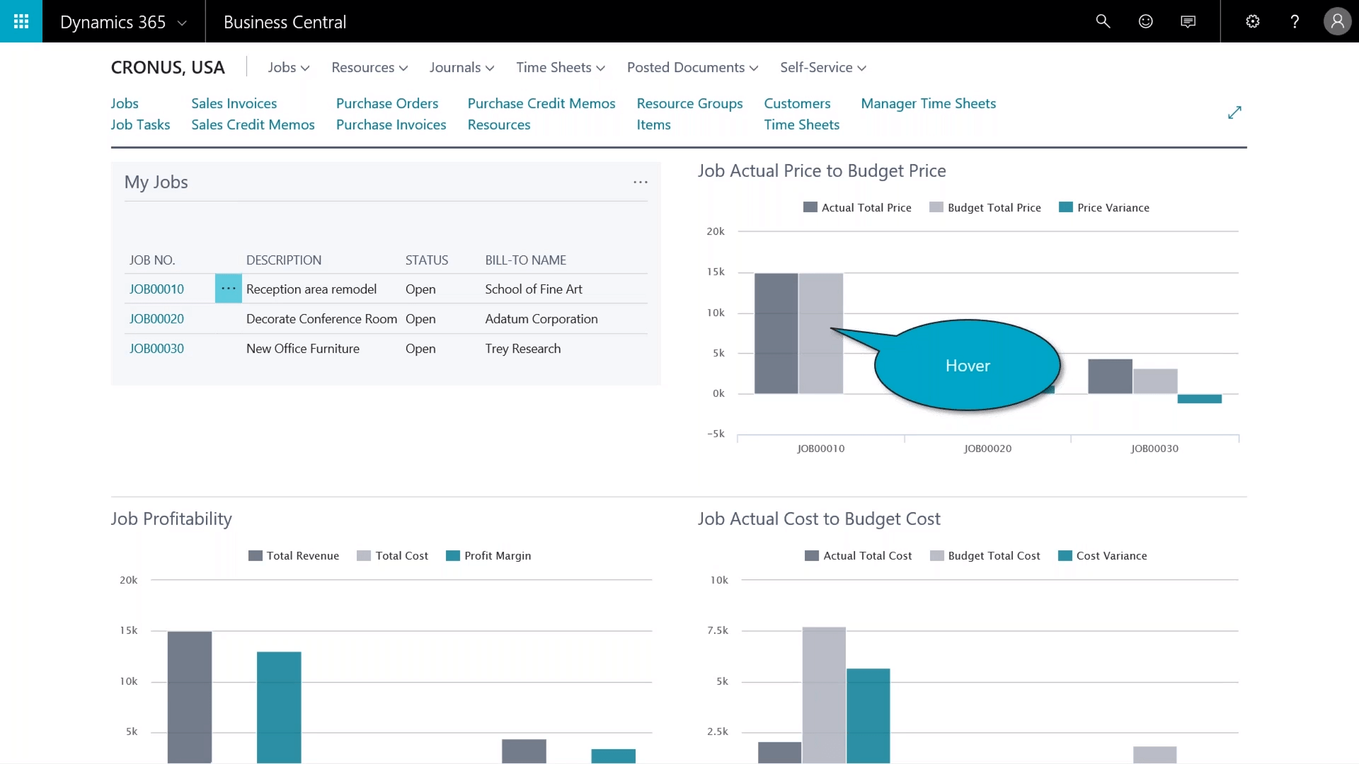The height and width of the screenshot is (764, 1359).
Task: Click the Job Profitability chart title
Action: 171,519
